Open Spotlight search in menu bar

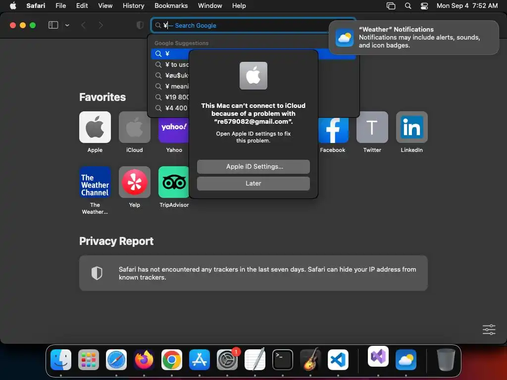point(408,6)
